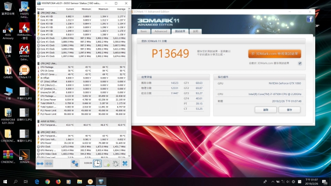Viewport: 331px width, 186px height.
Task: Select the AIDA64 Extreme desktop shortcut
Action: coord(24,52)
